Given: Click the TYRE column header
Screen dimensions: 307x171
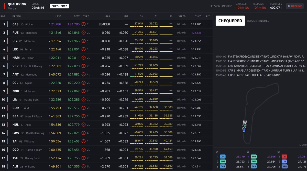Looking at the screenshot, I should 86,16.
